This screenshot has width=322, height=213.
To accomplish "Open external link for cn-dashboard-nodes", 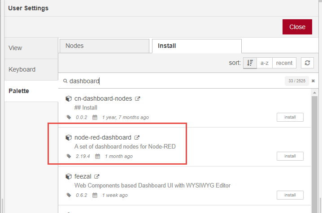I will pyautogui.click(x=137, y=99).
